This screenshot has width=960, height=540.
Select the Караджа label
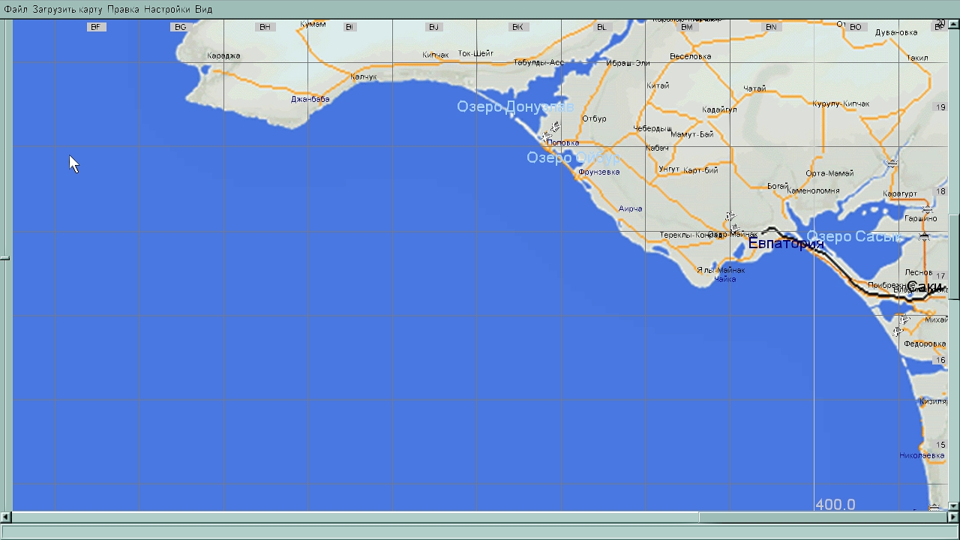tap(223, 55)
